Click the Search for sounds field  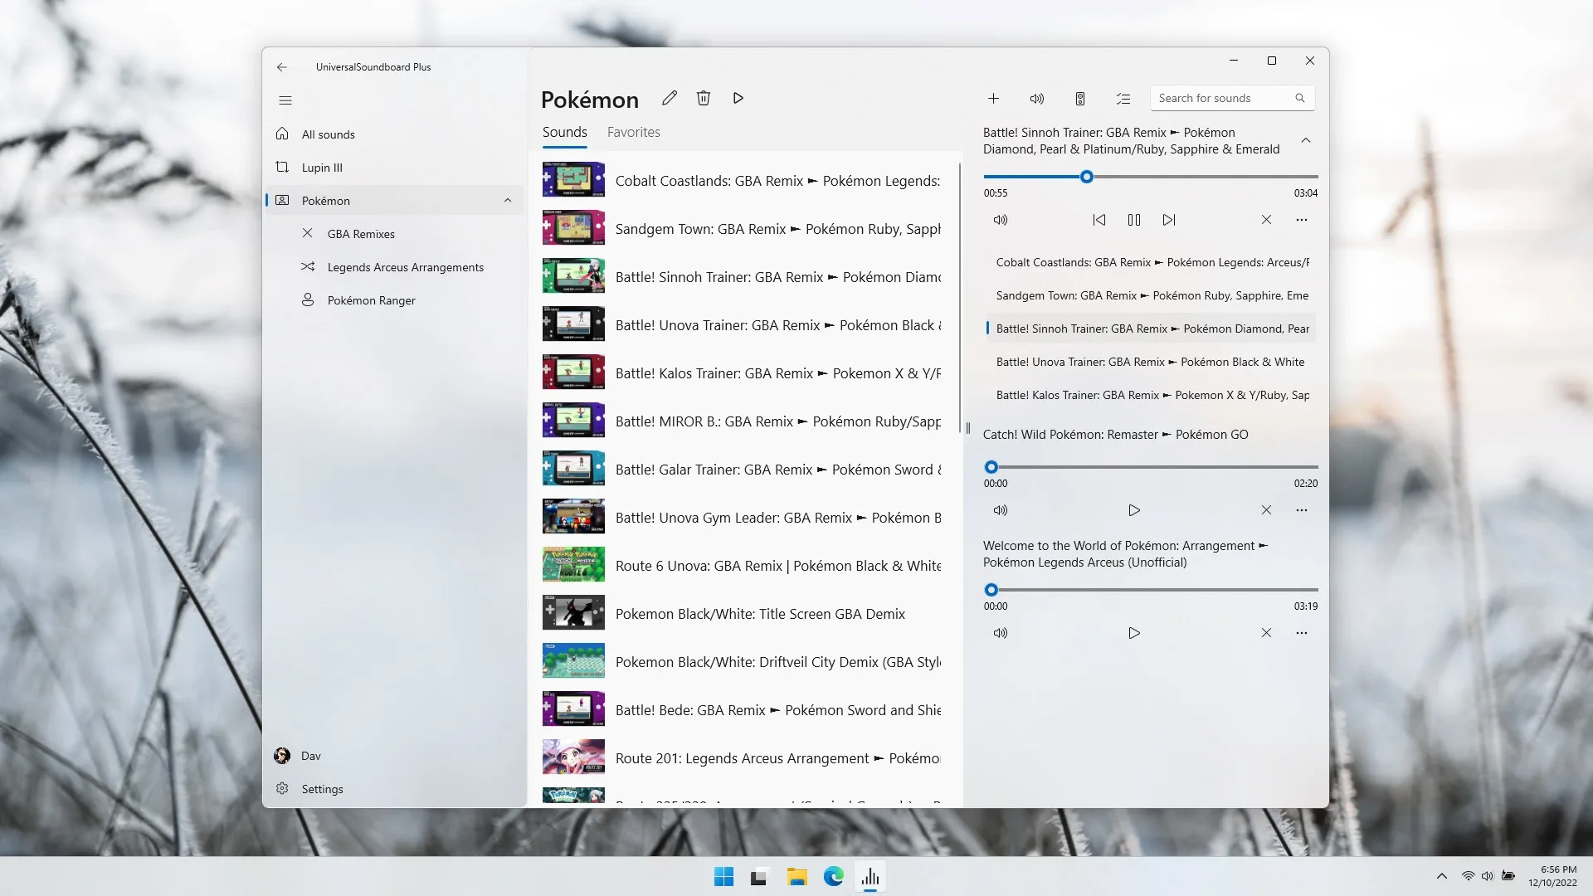pyautogui.click(x=1232, y=98)
